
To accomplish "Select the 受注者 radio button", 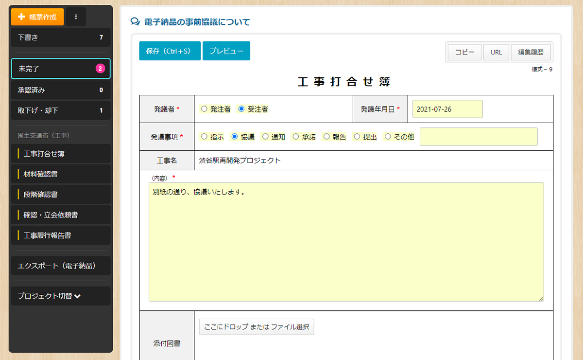I will (x=241, y=109).
